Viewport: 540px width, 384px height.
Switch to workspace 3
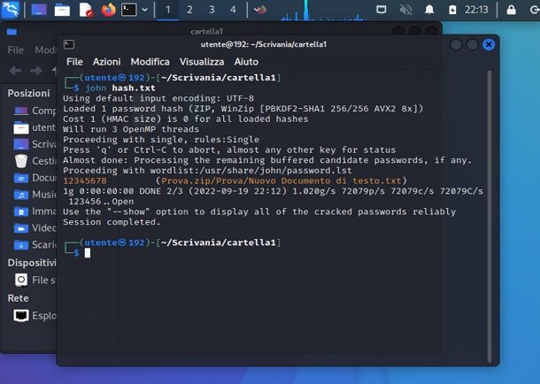point(212,10)
